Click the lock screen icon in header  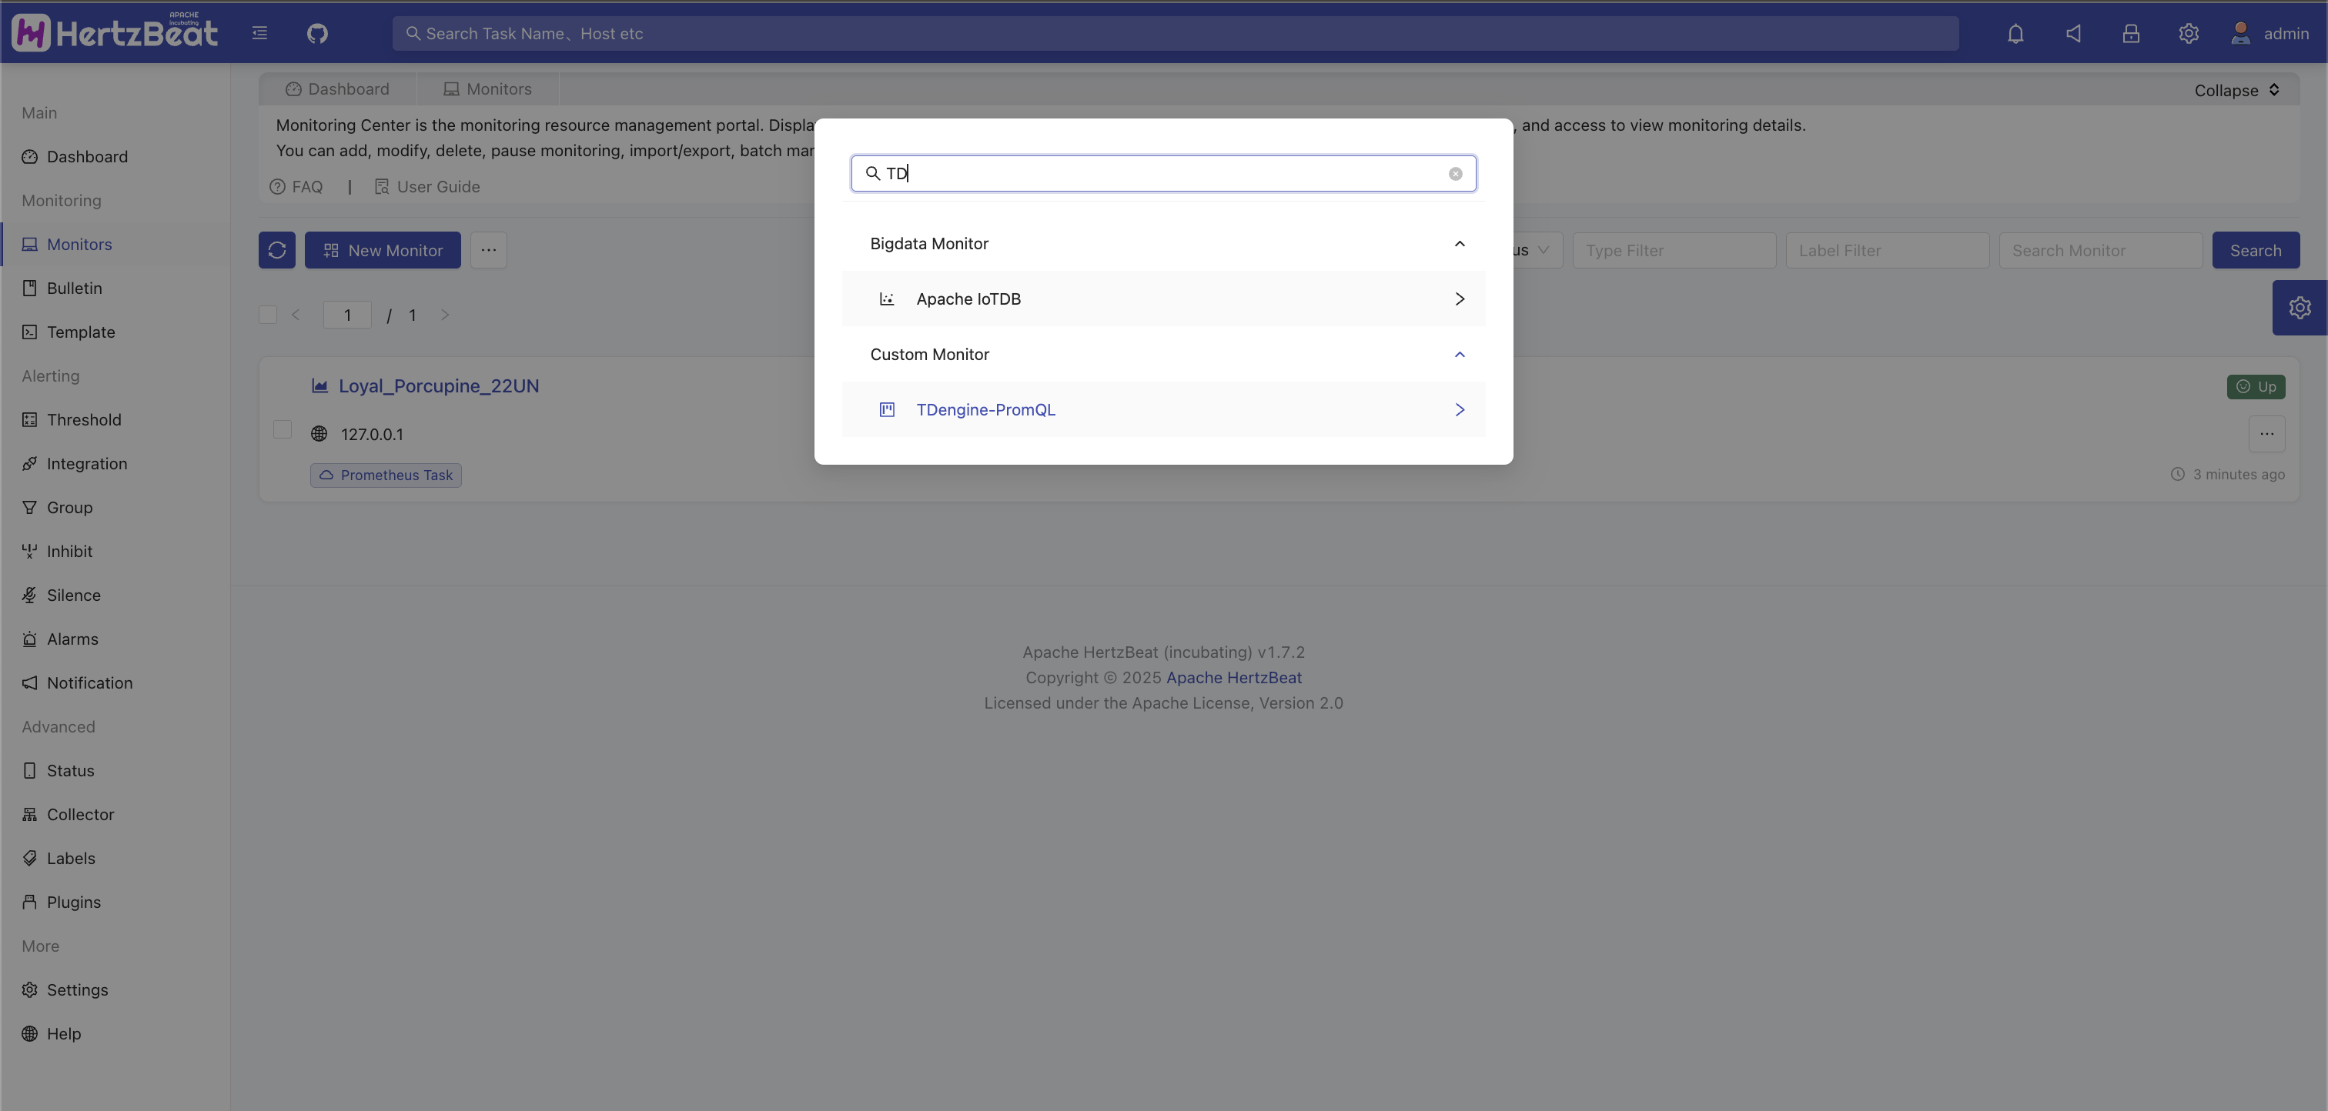(2131, 33)
